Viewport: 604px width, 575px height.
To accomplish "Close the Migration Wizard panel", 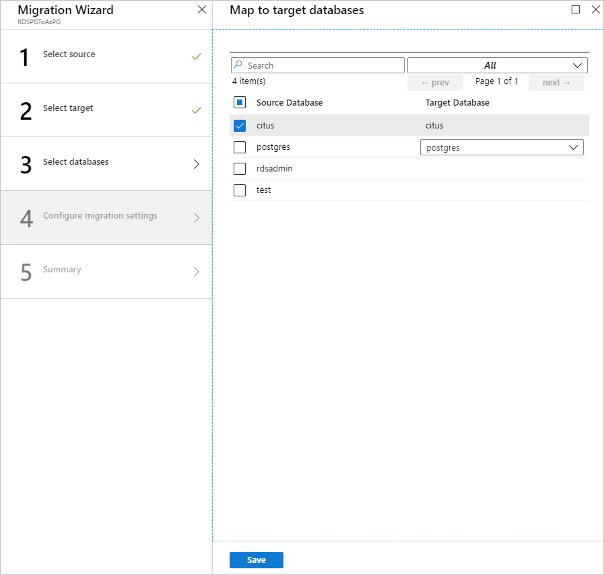I will (202, 10).
